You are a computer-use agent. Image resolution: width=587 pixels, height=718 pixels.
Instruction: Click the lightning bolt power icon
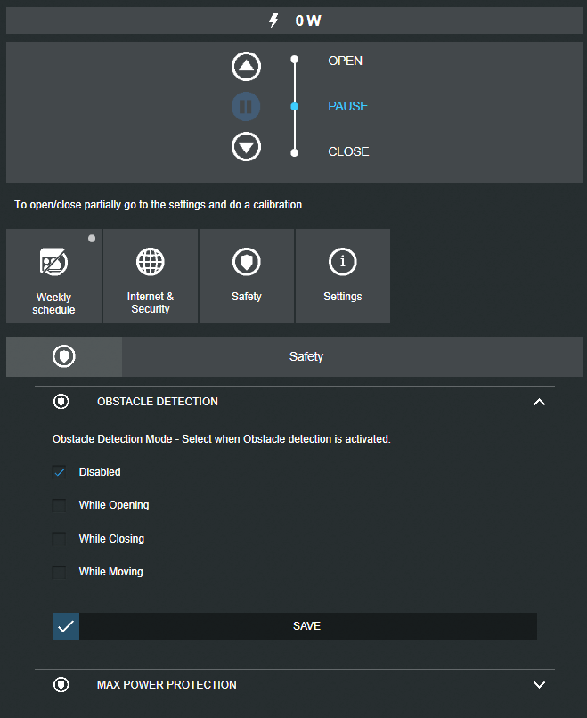[x=274, y=20]
